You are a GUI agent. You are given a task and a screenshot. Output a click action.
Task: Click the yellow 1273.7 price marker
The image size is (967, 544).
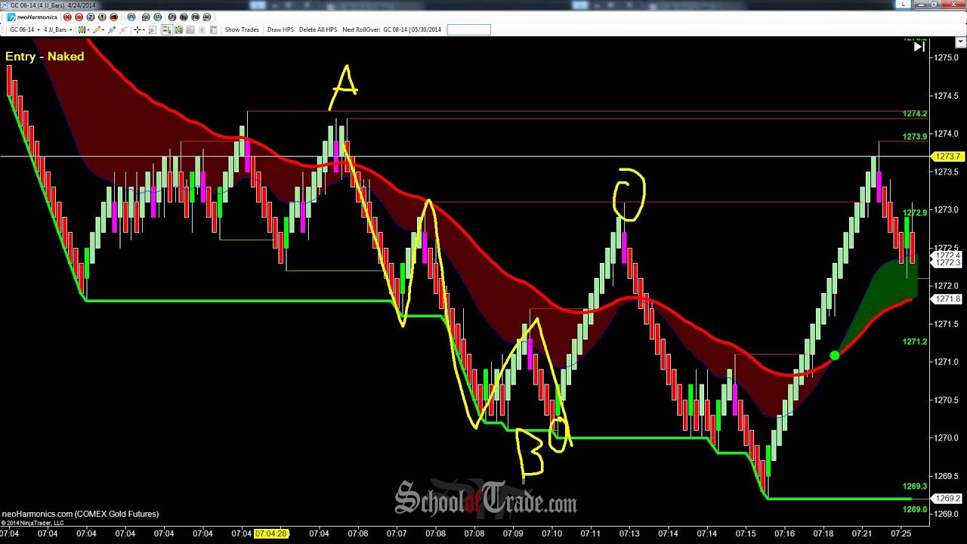(947, 156)
